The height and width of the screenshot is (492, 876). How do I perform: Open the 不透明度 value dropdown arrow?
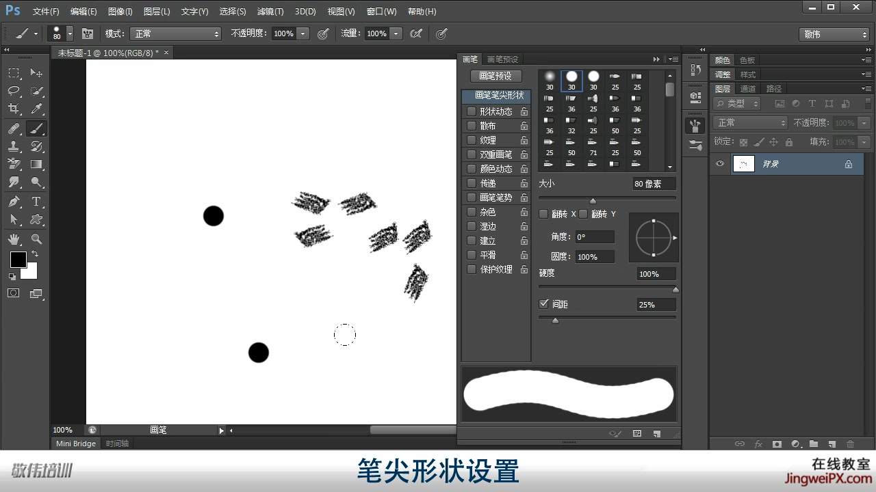pos(303,33)
